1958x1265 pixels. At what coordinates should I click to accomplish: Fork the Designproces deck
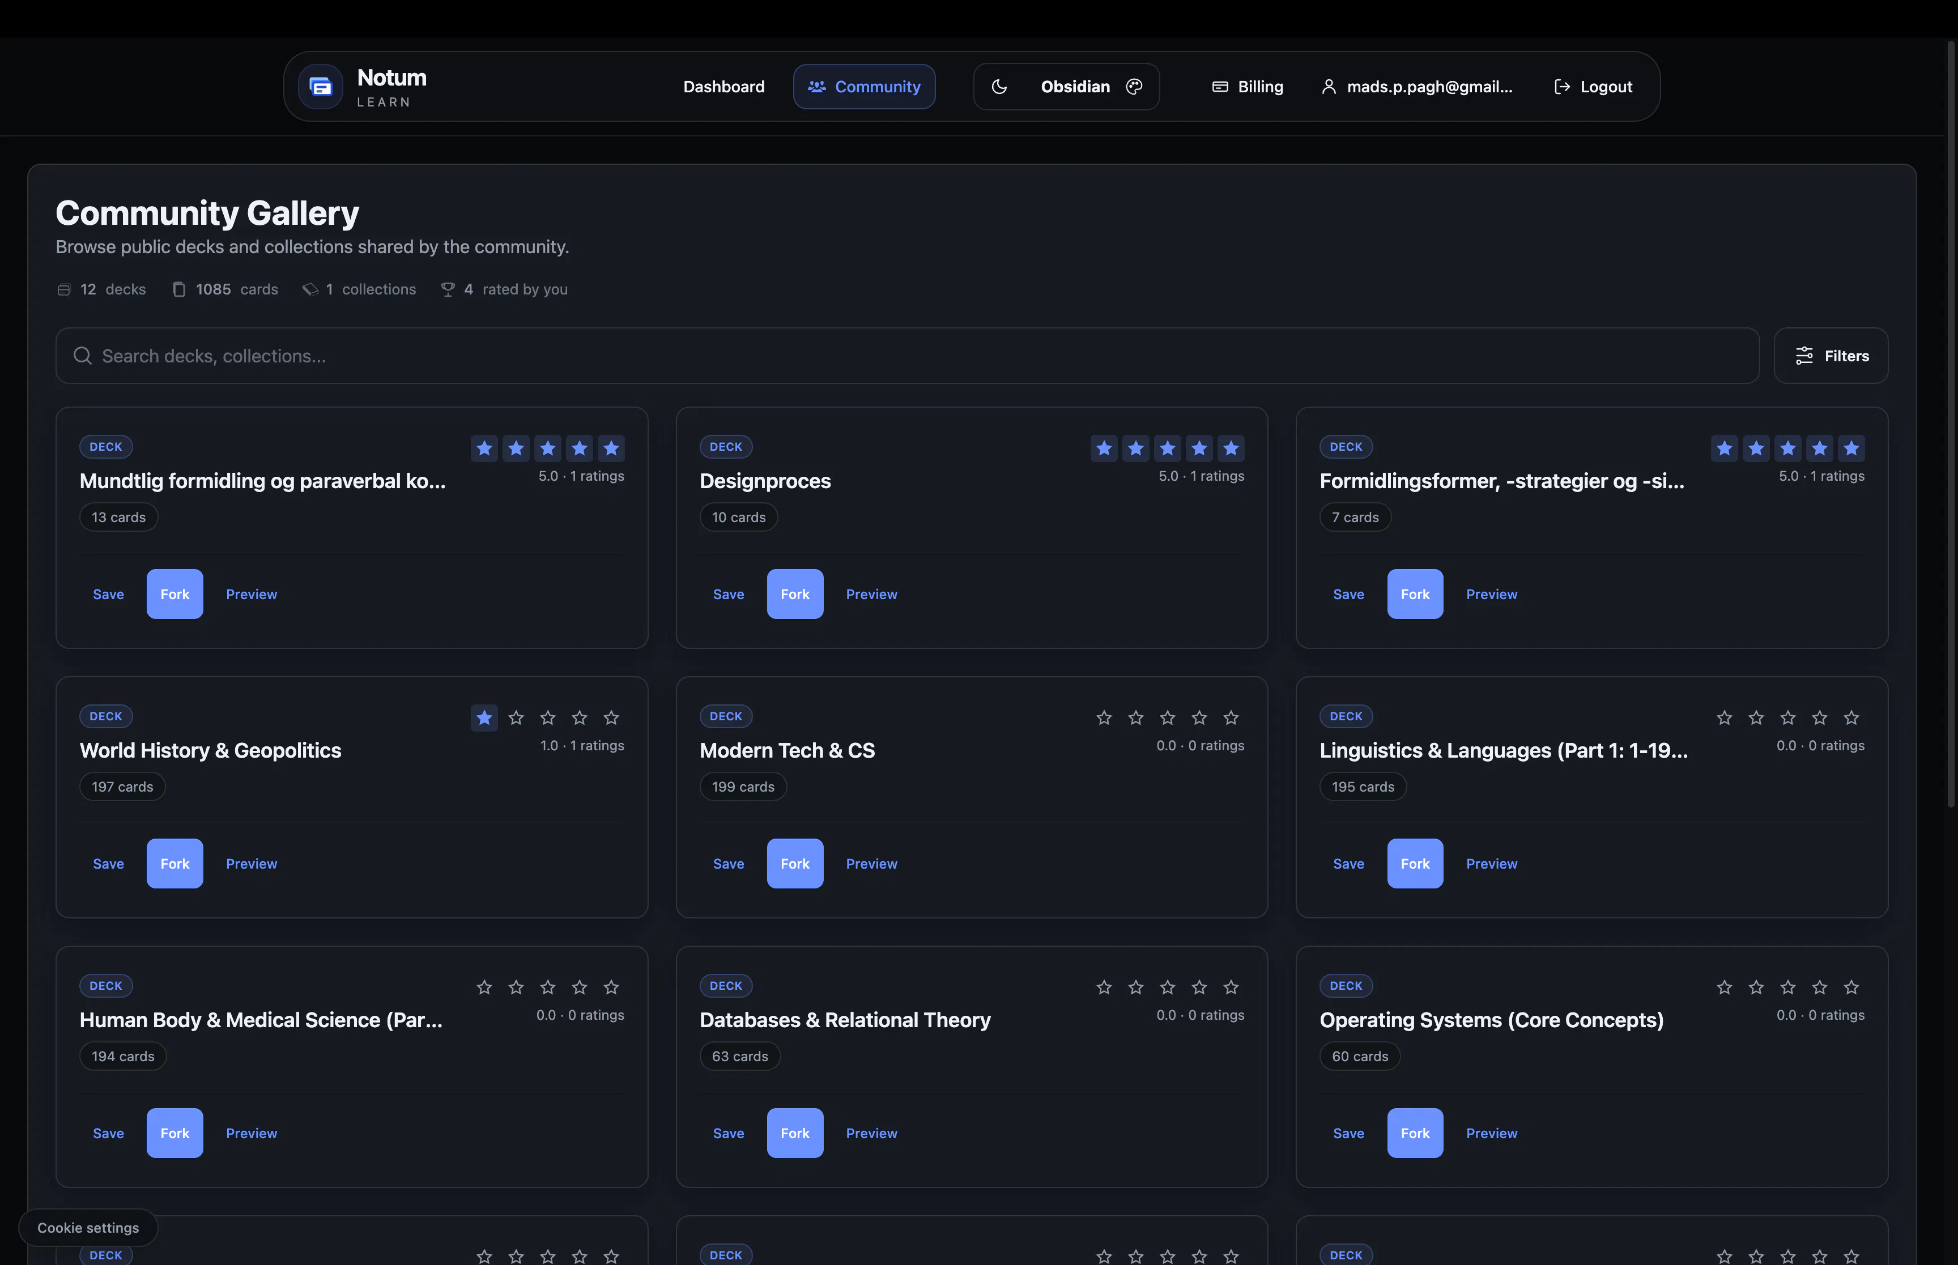point(795,594)
